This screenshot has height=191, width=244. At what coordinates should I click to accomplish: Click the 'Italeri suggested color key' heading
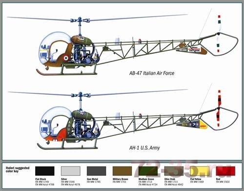tap(18, 170)
